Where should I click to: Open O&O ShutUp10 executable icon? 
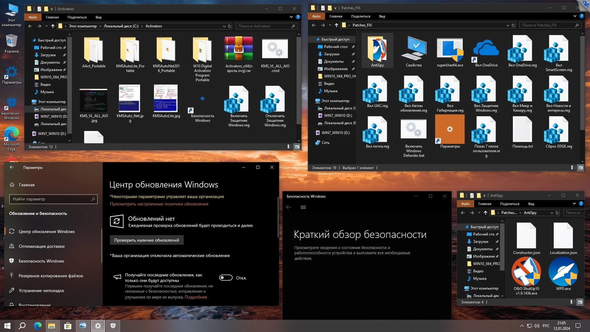point(526,272)
